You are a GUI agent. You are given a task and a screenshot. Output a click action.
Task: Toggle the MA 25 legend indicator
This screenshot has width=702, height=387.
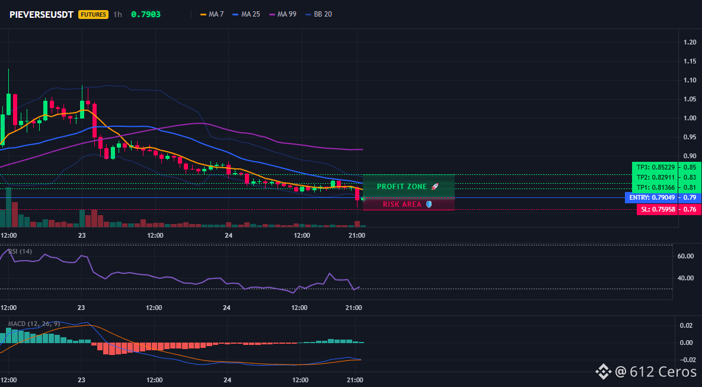[246, 14]
